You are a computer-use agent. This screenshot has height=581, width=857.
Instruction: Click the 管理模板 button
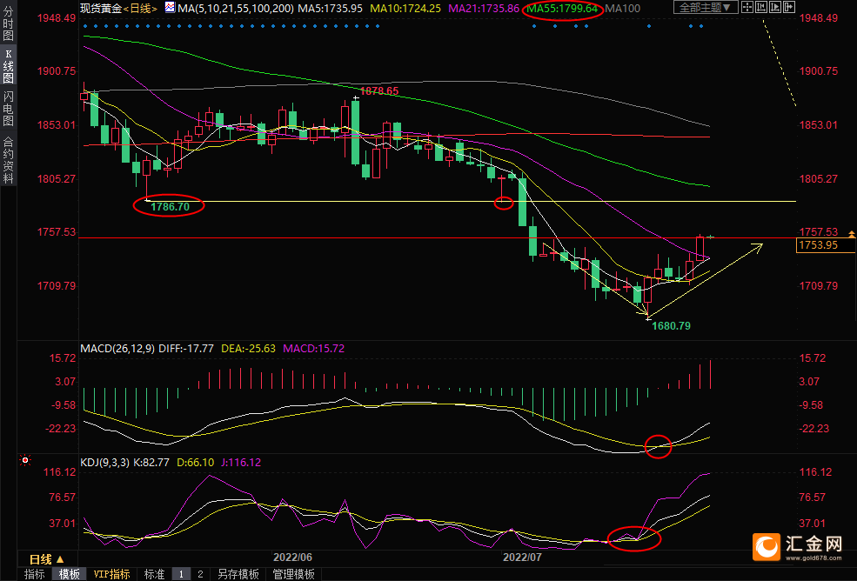[x=293, y=574]
